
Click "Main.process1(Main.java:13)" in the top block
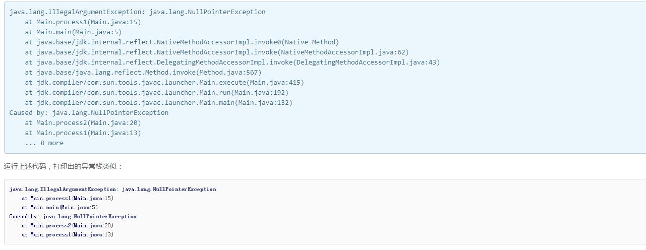(x=83, y=133)
